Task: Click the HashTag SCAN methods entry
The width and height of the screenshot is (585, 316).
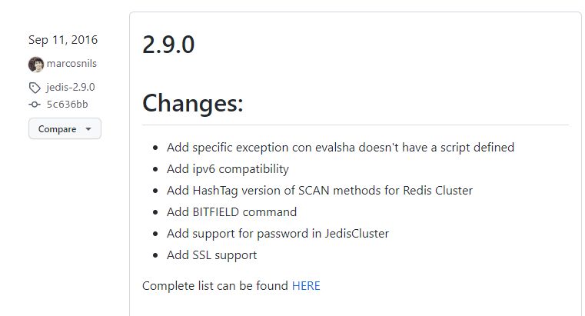Action: [x=319, y=190]
